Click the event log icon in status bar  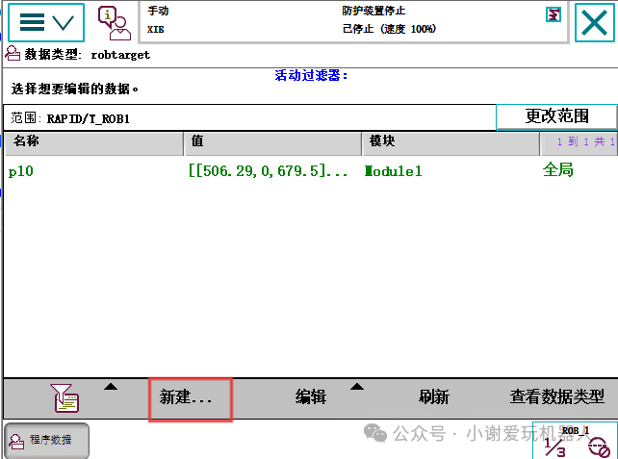[553, 15]
